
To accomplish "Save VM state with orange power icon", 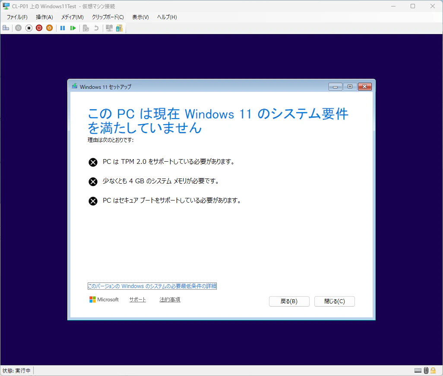I will click(x=50, y=28).
